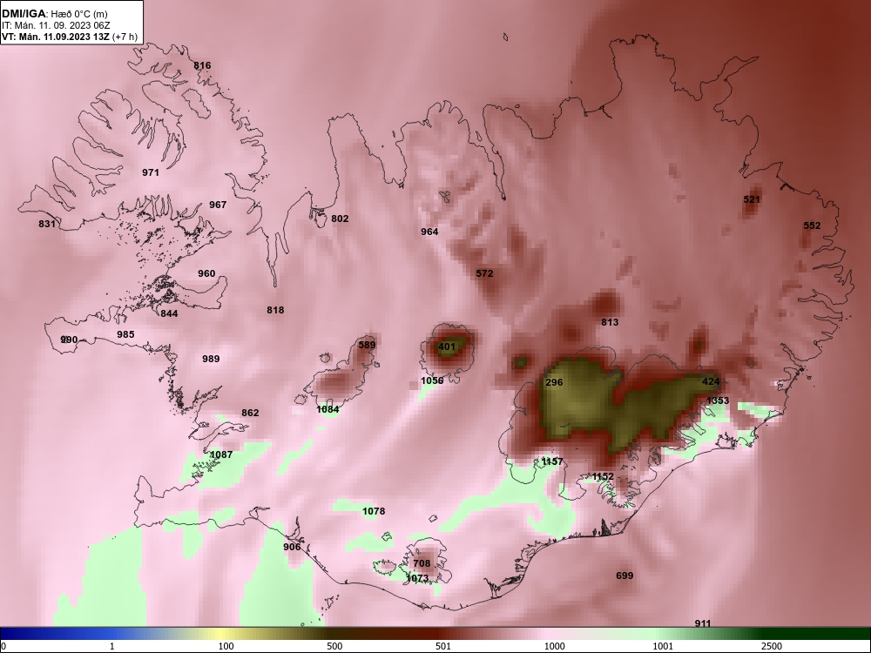Click the 1152 value label
Screen dimensions: 871x653
pos(603,477)
